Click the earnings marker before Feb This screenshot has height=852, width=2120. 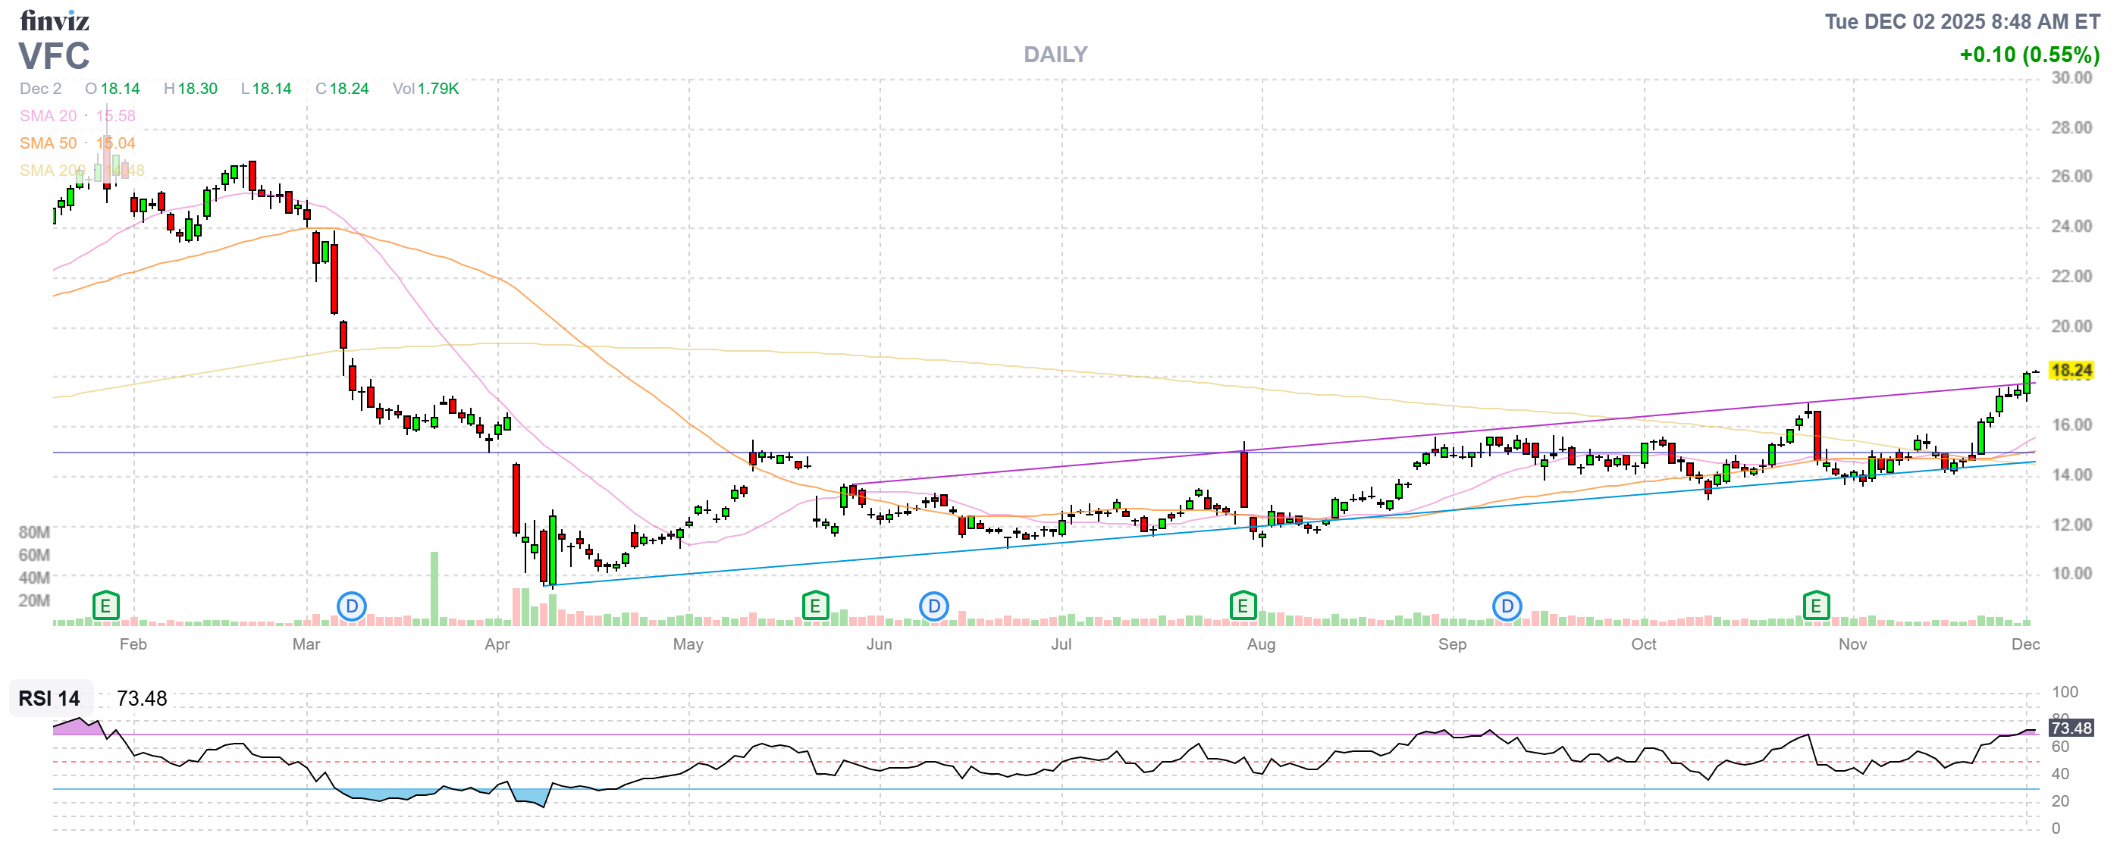tap(105, 607)
